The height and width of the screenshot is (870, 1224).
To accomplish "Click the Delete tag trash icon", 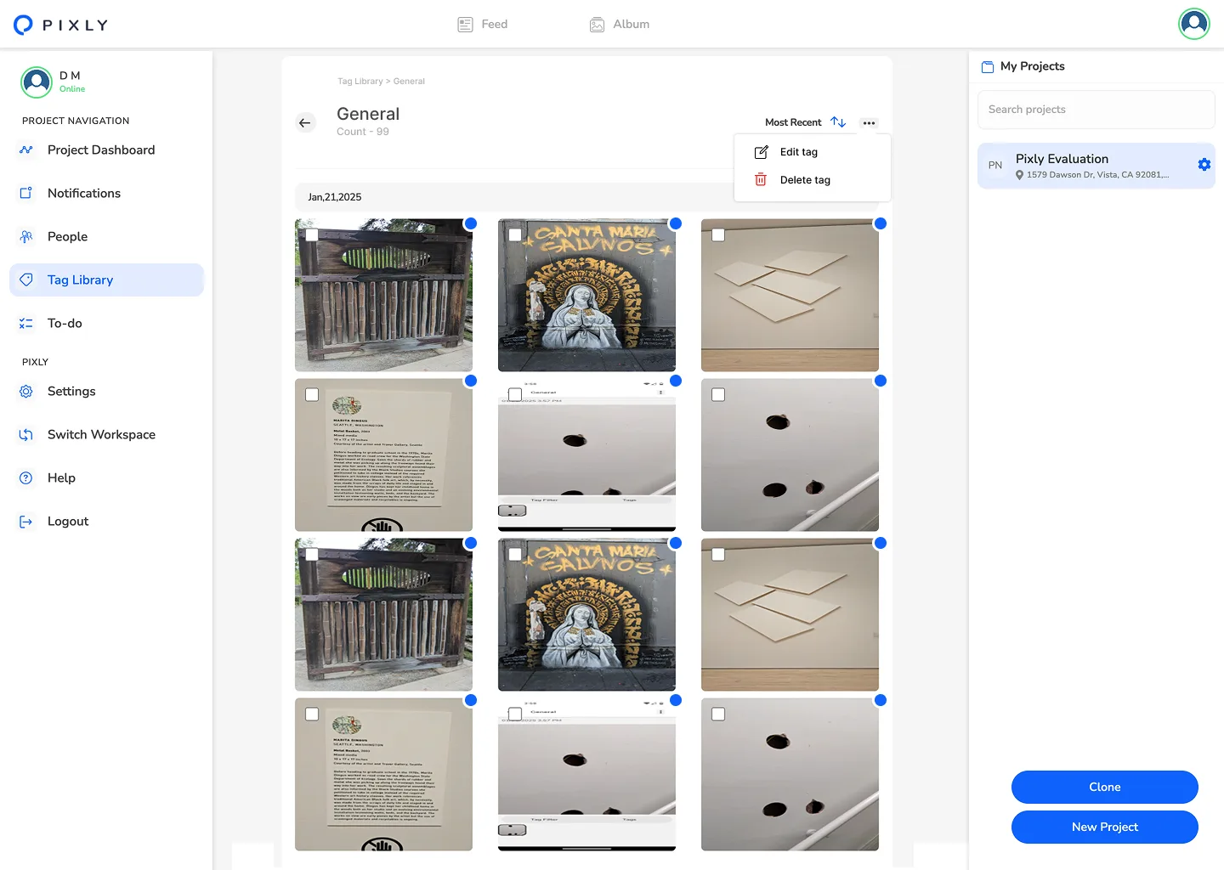I will pos(761,180).
